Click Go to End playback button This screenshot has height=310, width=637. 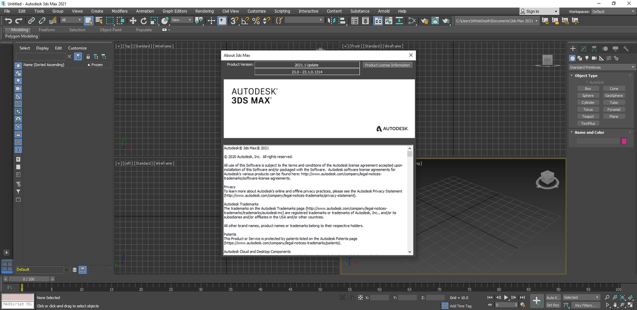(x=523, y=297)
